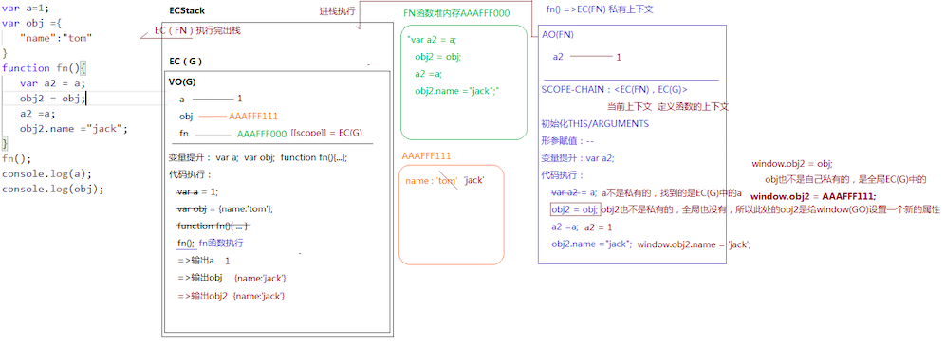Click the 'a —— 1' entry in VO(G)
Image resolution: width=945 pixels, height=344 pixels.
[211, 99]
